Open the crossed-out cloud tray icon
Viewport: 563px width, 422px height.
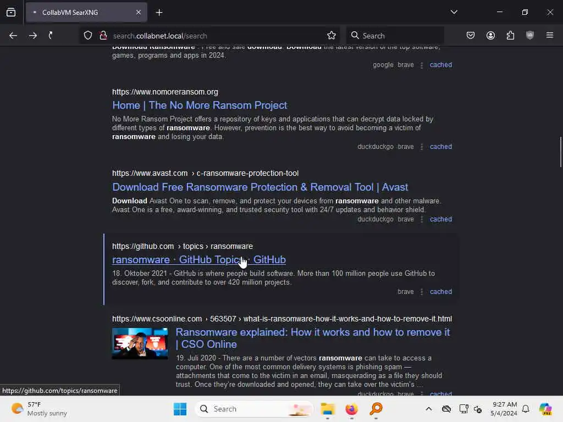coord(446,409)
